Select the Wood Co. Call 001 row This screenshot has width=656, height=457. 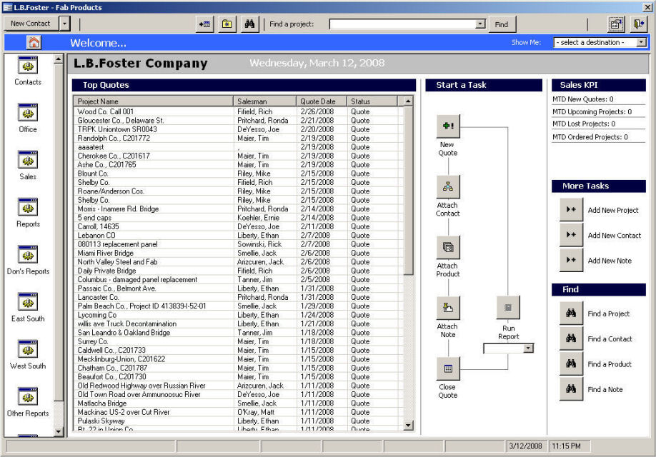238,111
